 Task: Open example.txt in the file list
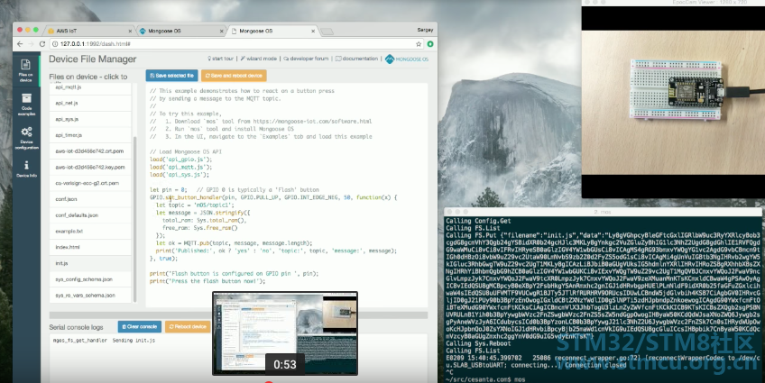90,231
